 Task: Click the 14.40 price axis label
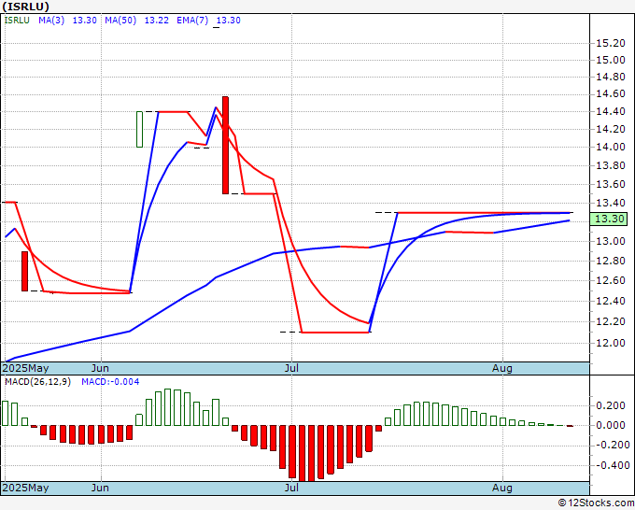coord(611,111)
